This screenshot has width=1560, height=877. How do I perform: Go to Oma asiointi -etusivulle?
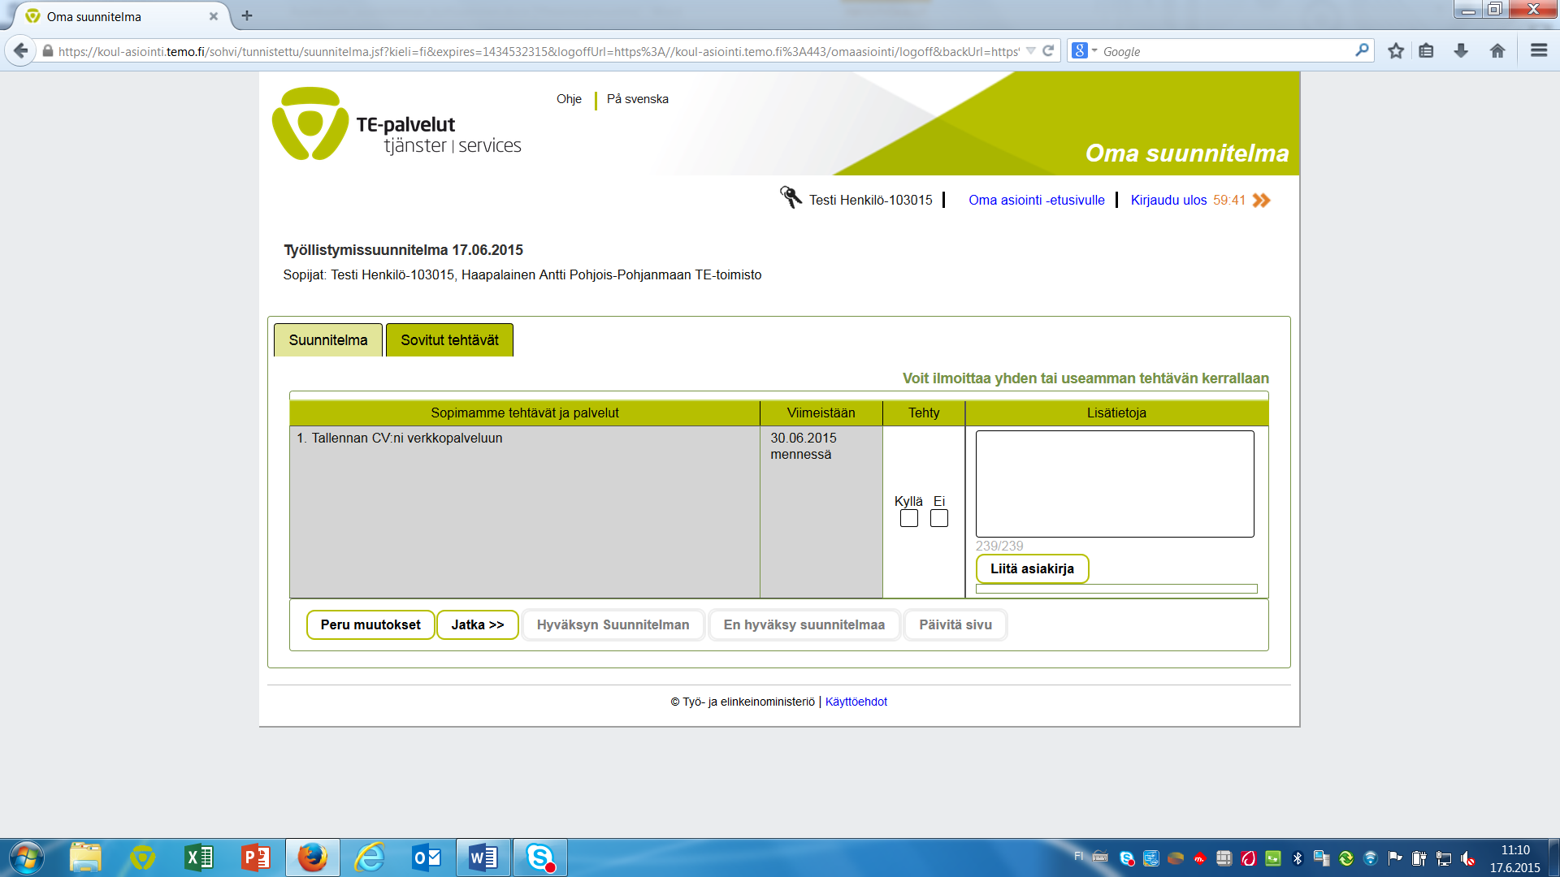[1037, 200]
